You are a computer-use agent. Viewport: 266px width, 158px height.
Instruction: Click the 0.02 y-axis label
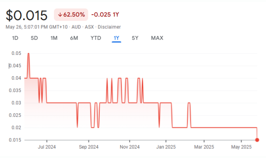pyautogui.click(x=17, y=128)
